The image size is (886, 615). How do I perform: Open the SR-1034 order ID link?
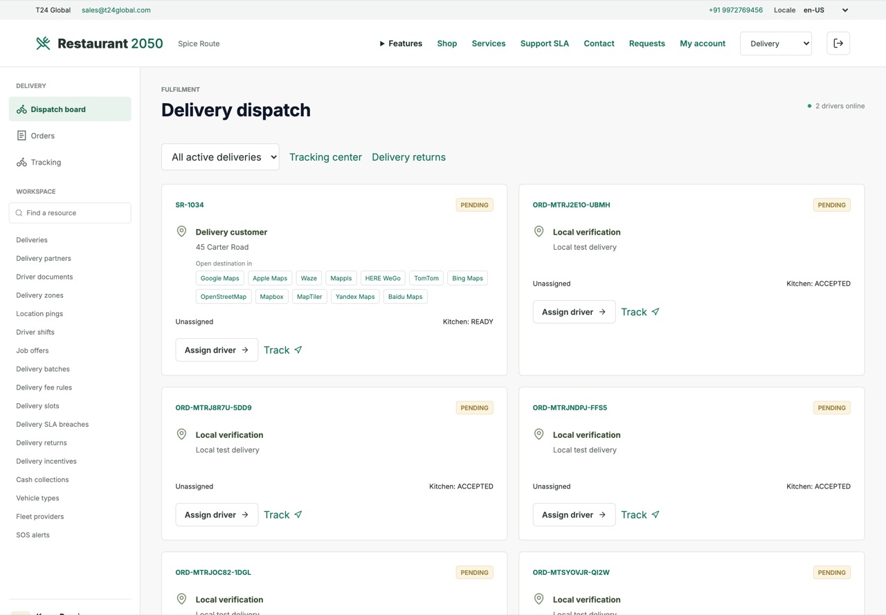pos(190,205)
